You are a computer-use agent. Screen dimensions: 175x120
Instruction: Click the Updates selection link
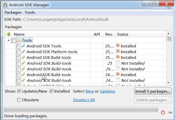point(107,91)
